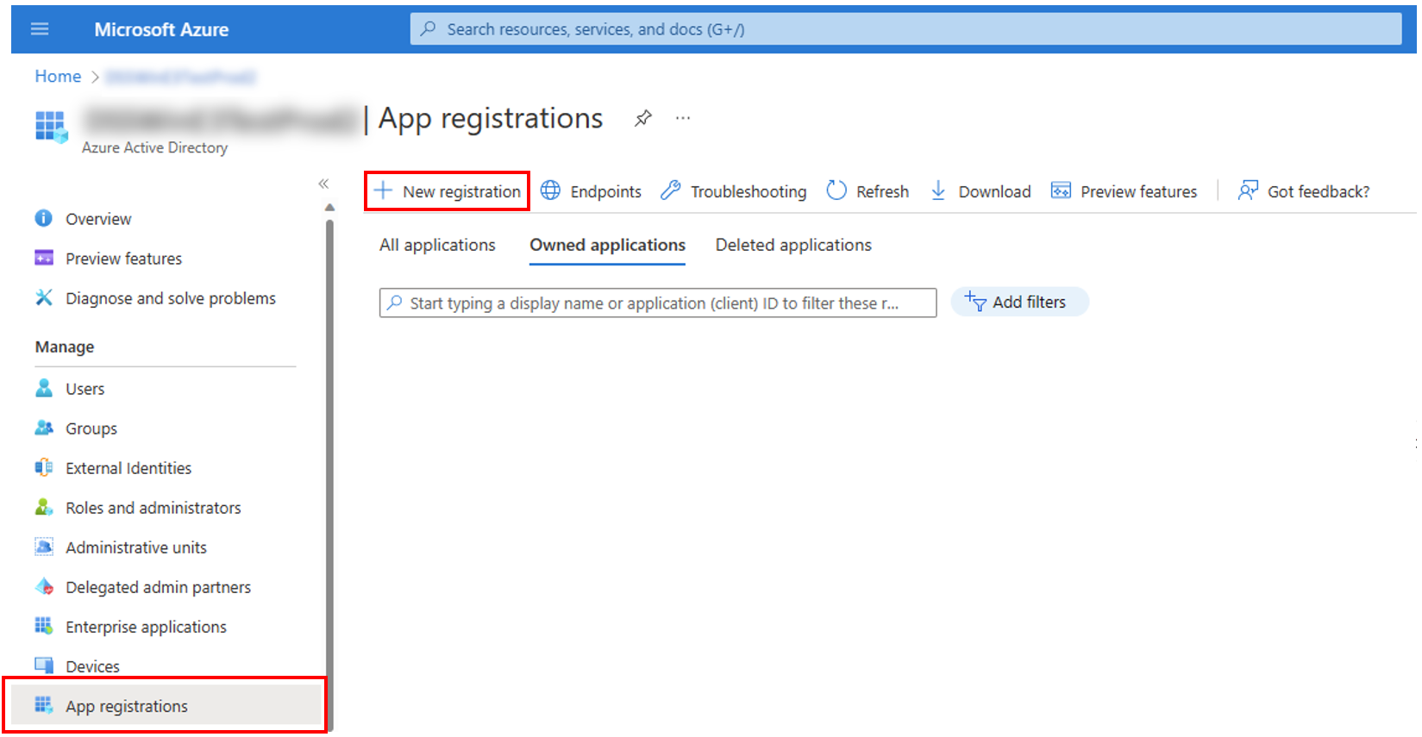
Task: Click the sidebar vertical scrollbar
Action: (x=329, y=474)
